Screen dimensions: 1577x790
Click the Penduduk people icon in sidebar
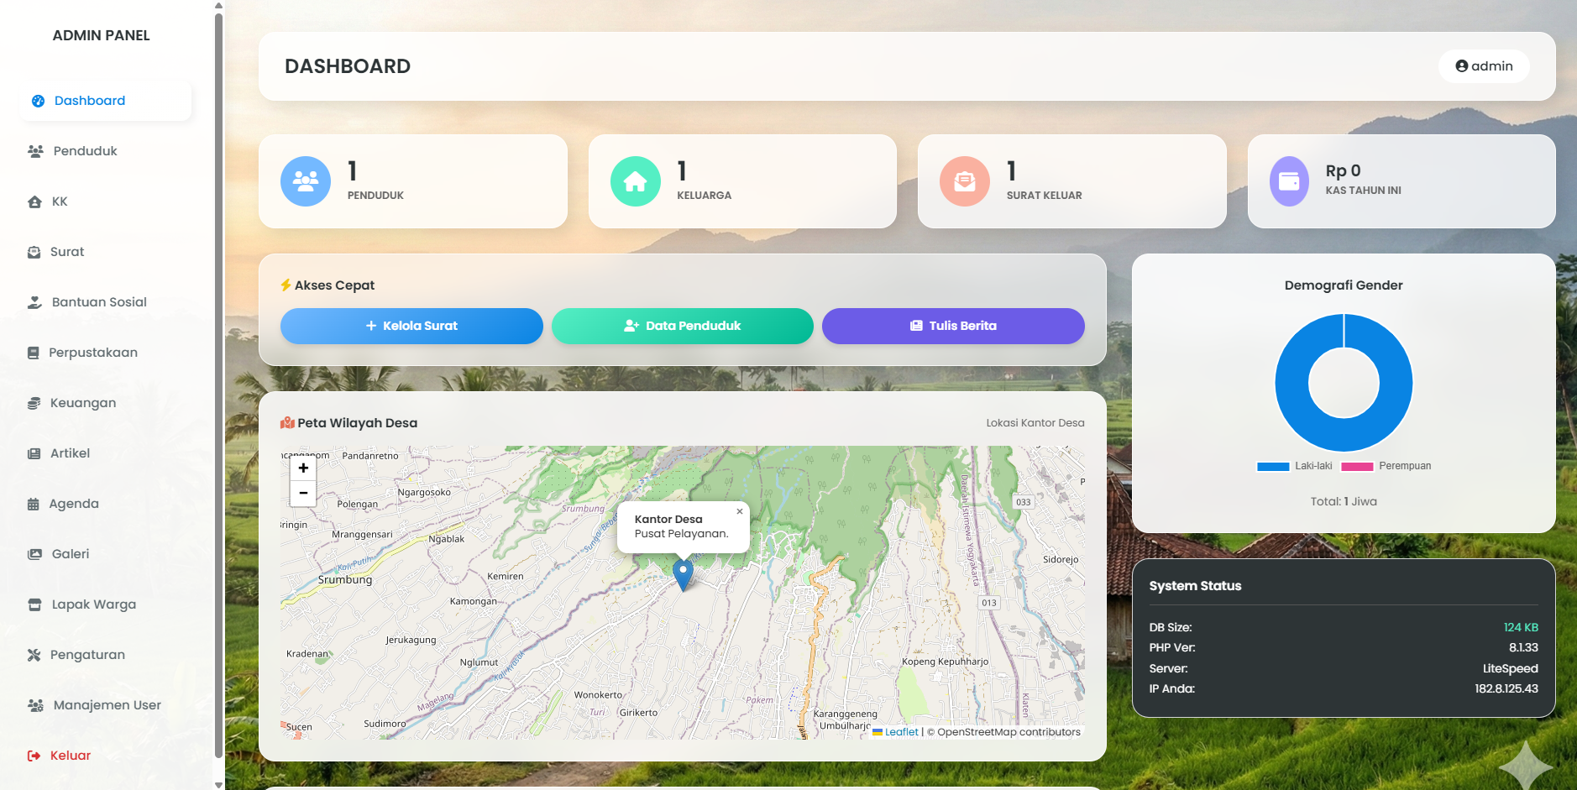(x=35, y=151)
